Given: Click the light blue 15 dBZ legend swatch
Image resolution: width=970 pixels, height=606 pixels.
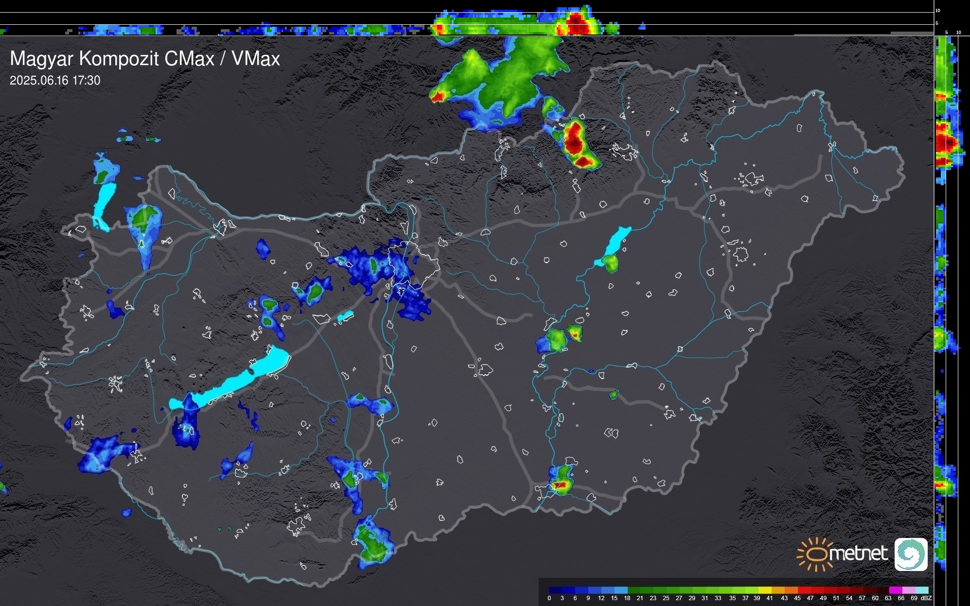Looking at the screenshot, I should pyautogui.click(x=620, y=590).
